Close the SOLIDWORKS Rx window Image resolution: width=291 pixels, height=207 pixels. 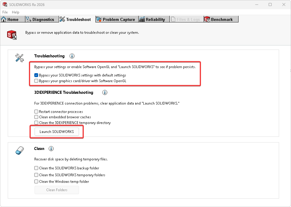[x=284, y=4]
